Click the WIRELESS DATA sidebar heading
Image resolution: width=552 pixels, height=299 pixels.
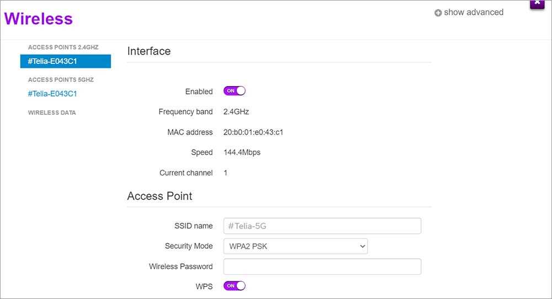tap(52, 113)
